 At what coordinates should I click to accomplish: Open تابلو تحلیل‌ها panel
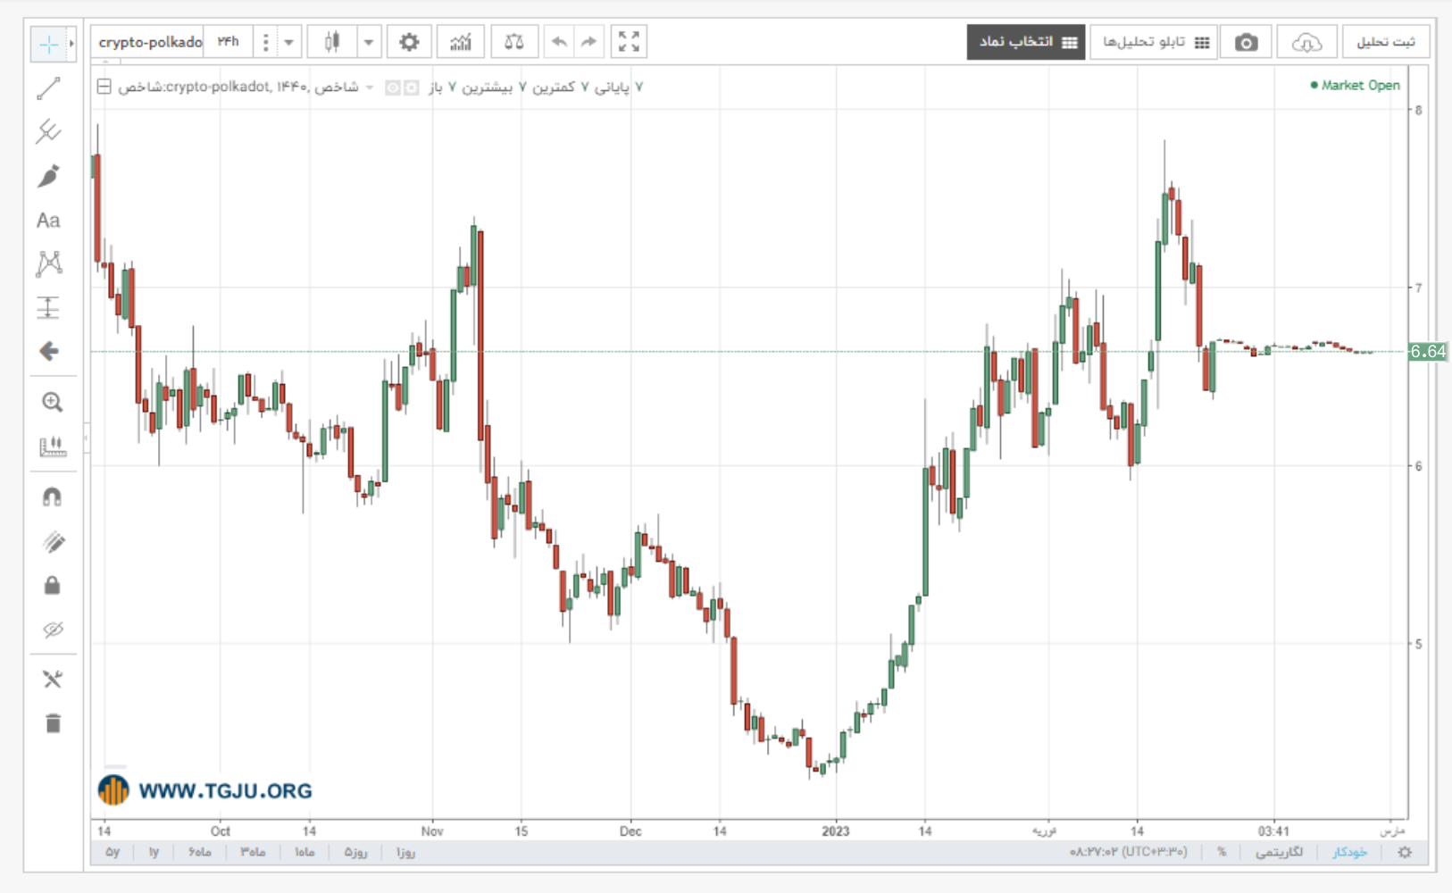coord(1154,42)
